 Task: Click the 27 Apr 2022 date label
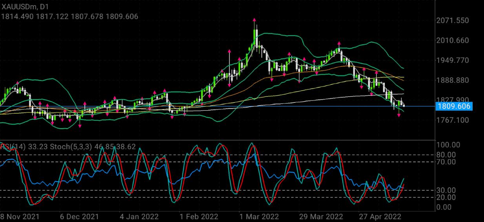(x=380, y=217)
